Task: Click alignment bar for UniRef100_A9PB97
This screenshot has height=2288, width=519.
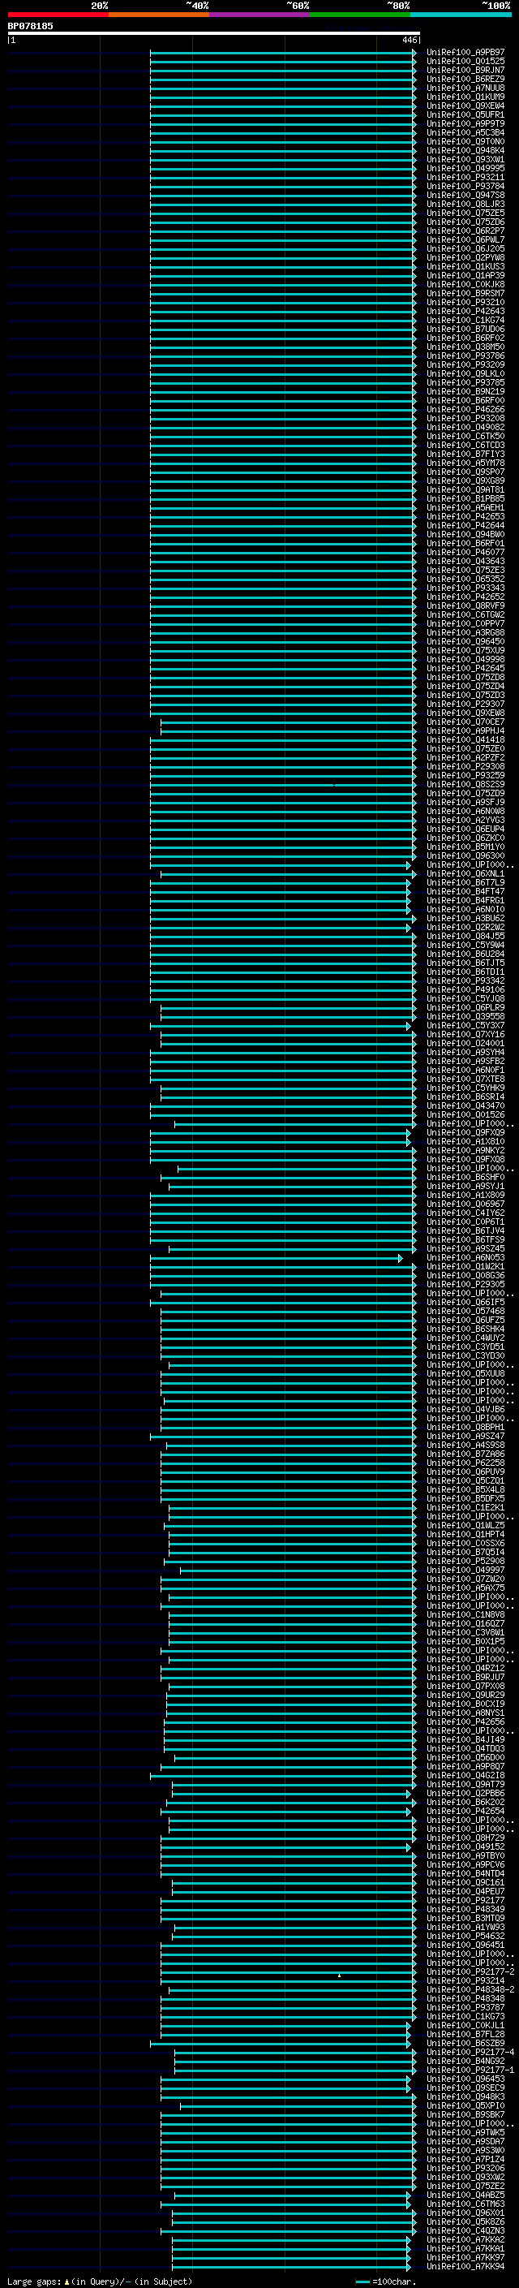Action: click(283, 53)
